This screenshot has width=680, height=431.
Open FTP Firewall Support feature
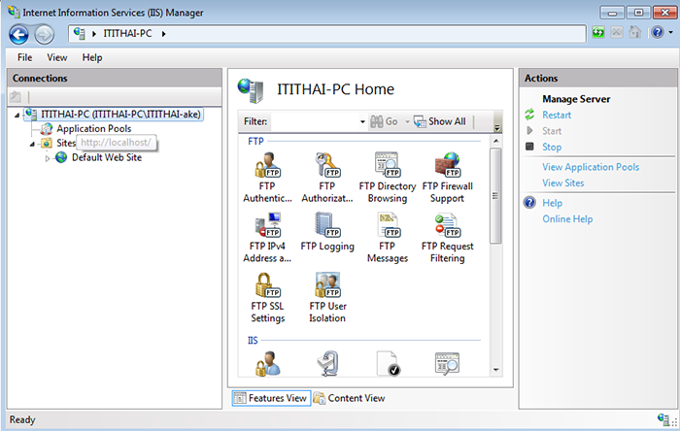(447, 178)
